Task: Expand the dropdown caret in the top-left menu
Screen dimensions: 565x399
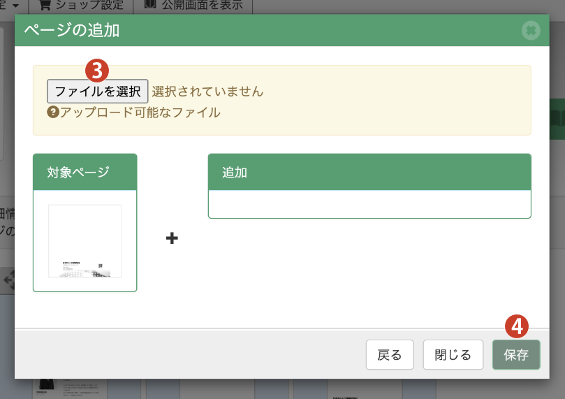Action: pos(15,5)
